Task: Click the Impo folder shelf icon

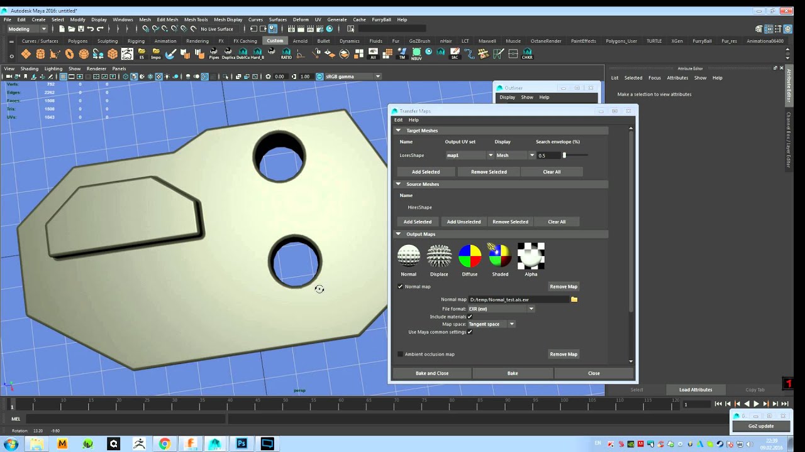Action: (155, 54)
